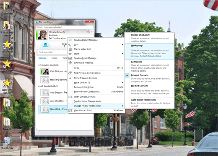Open the contacts view person icon

point(45,45)
